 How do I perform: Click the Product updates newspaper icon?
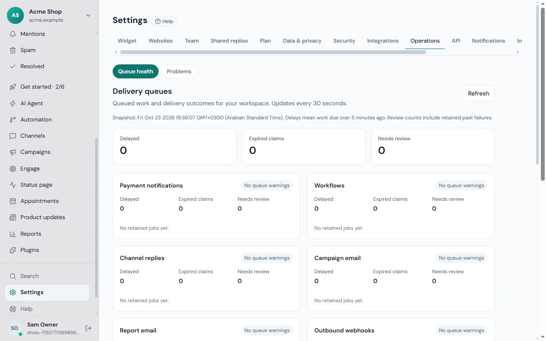(x=13, y=217)
